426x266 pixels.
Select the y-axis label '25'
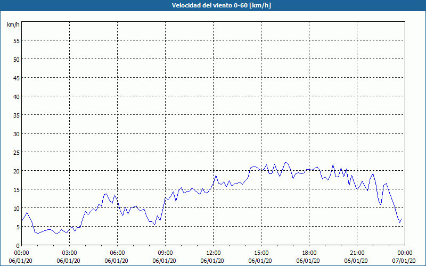17,152
